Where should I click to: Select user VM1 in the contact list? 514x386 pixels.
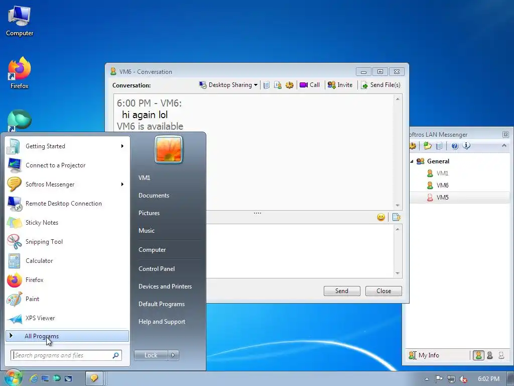pos(442,173)
